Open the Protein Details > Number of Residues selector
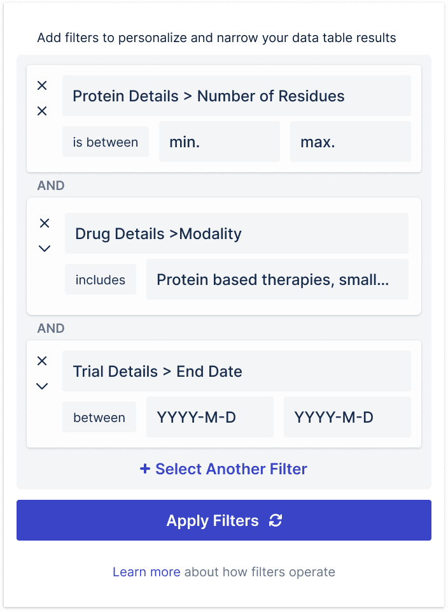The height and width of the screenshot is (612, 448). click(237, 96)
